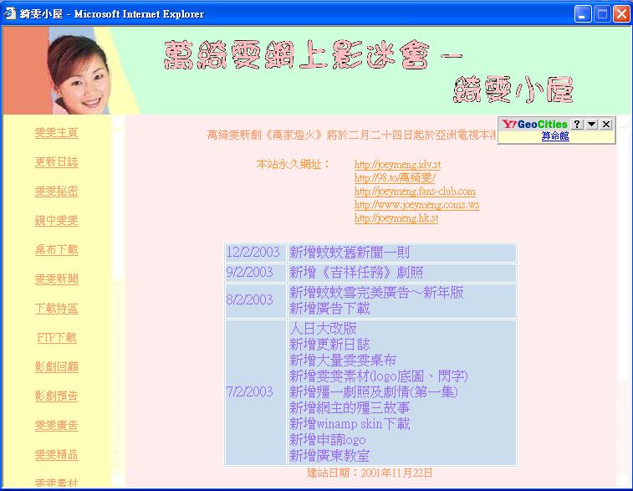
Task: Go to the 桌布下載 page
Action: 57,249
